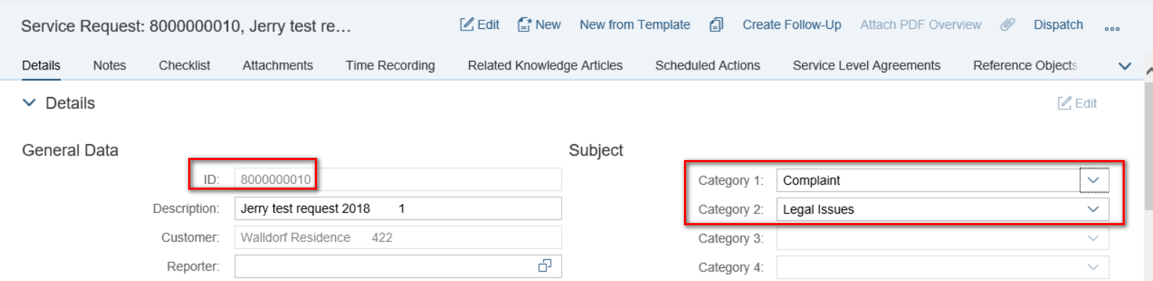
Task: Click the pencil icon in Details section
Action: [x=1065, y=103]
